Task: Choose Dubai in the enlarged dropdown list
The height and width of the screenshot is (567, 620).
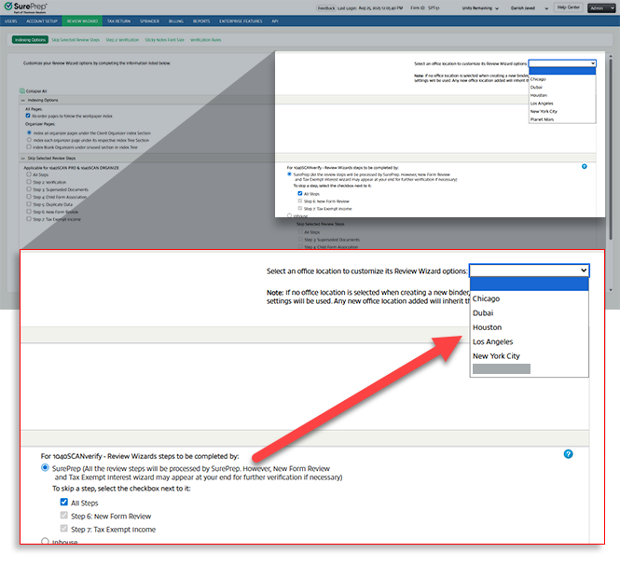Action: click(x=529, y=312)
